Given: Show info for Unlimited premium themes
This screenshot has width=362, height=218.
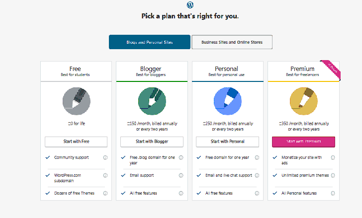Looking at the screenshot, I should pos(333,175).
